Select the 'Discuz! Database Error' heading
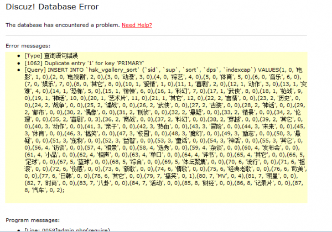This screenshot has width=332, height=232. click(x=52, y=7)
